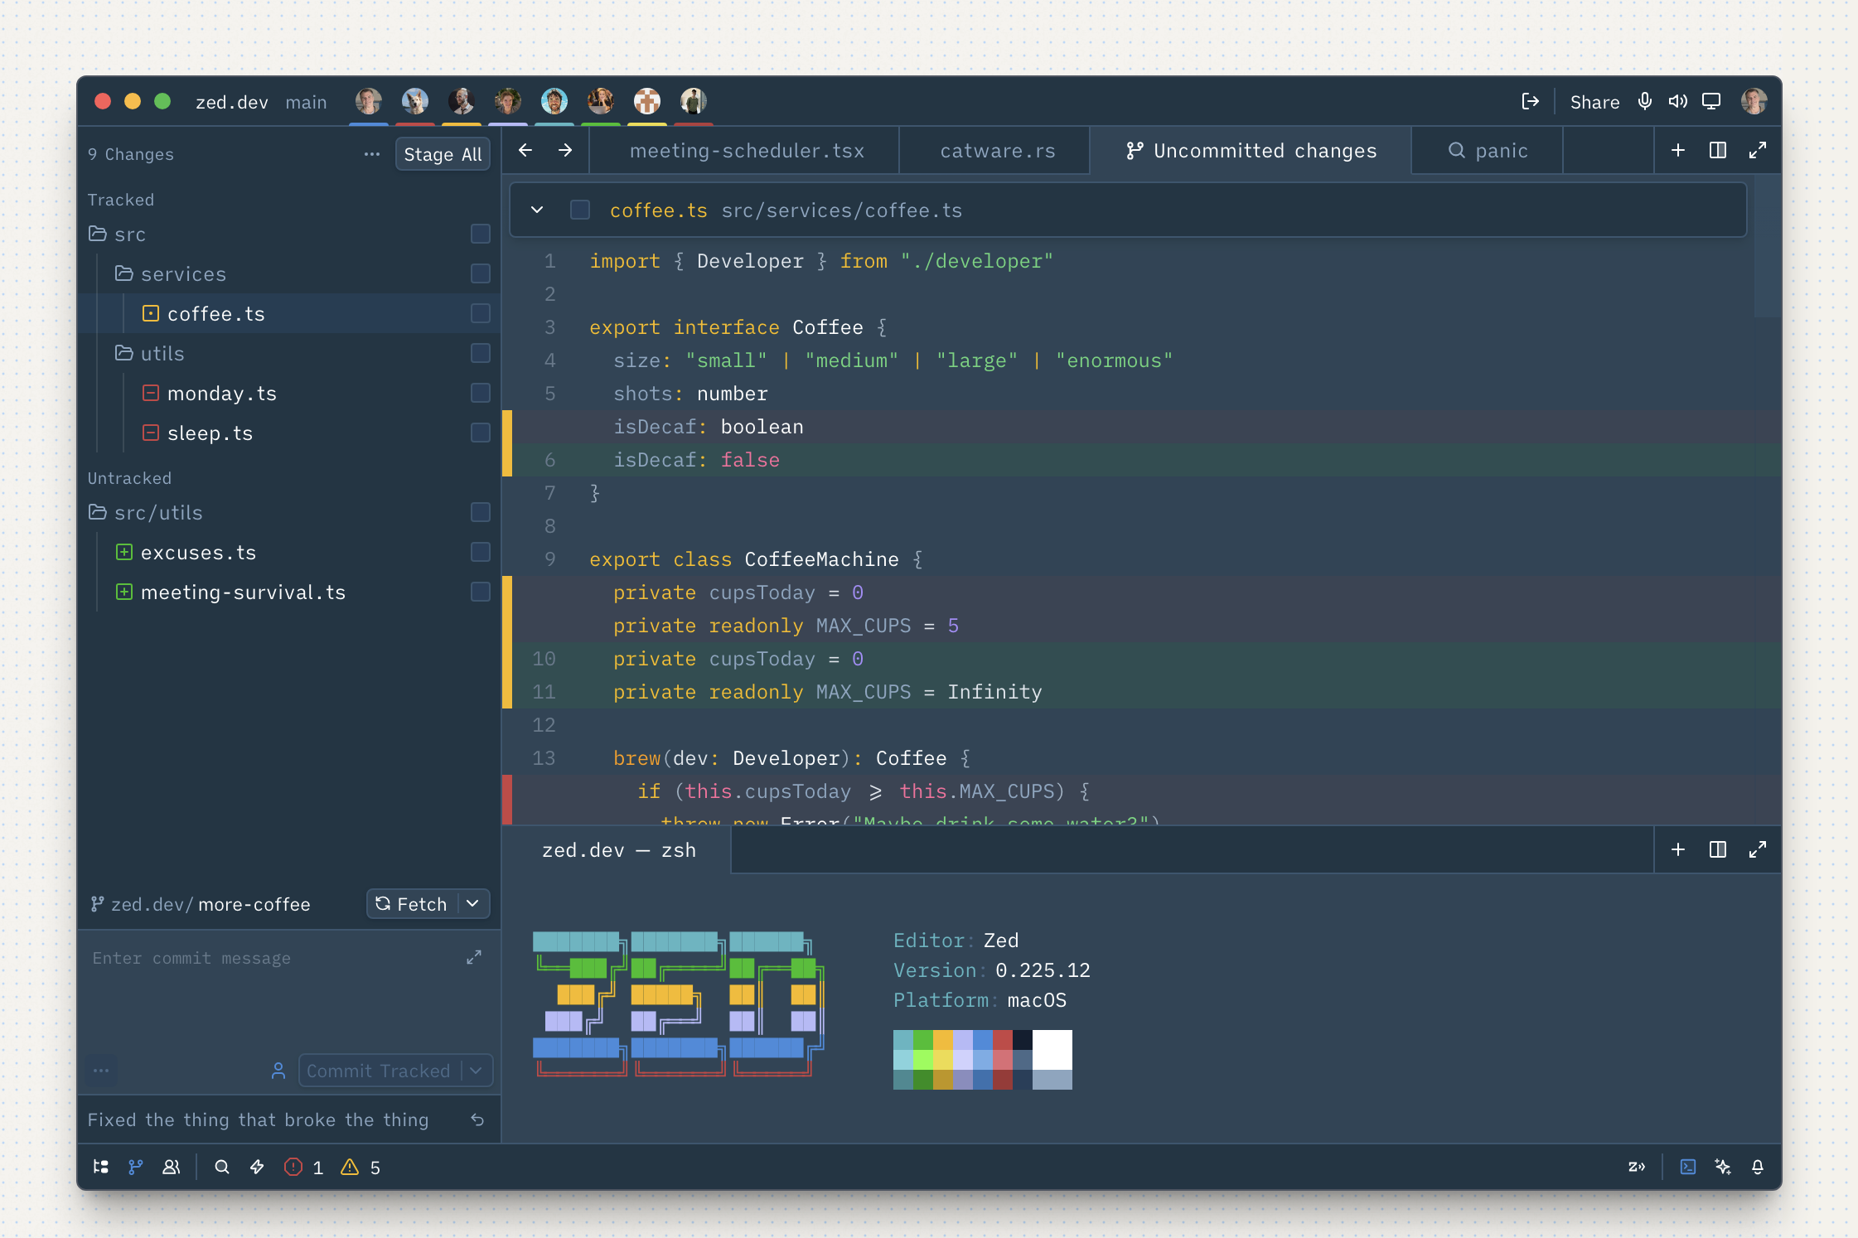This screenshot has width=1858, height=1238.
Task: Expand the commit message editor icon
Action: 474,957
